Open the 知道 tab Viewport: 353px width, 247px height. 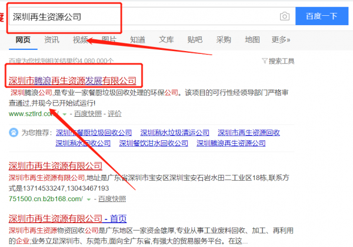click(138, 40)
